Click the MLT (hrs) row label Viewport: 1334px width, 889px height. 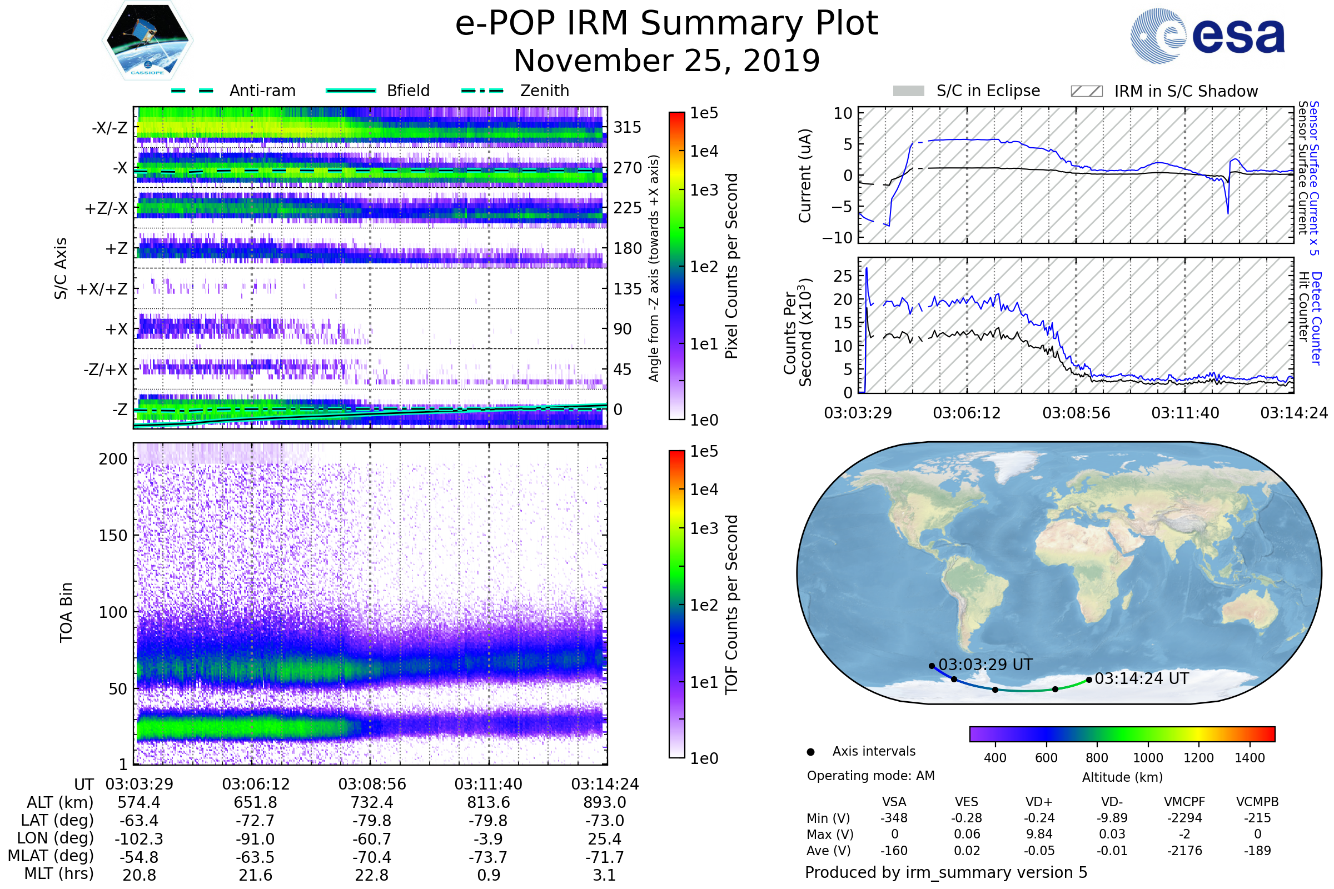(58, 873)
